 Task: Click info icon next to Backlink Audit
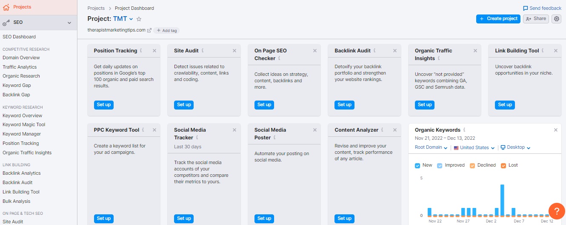374,50
